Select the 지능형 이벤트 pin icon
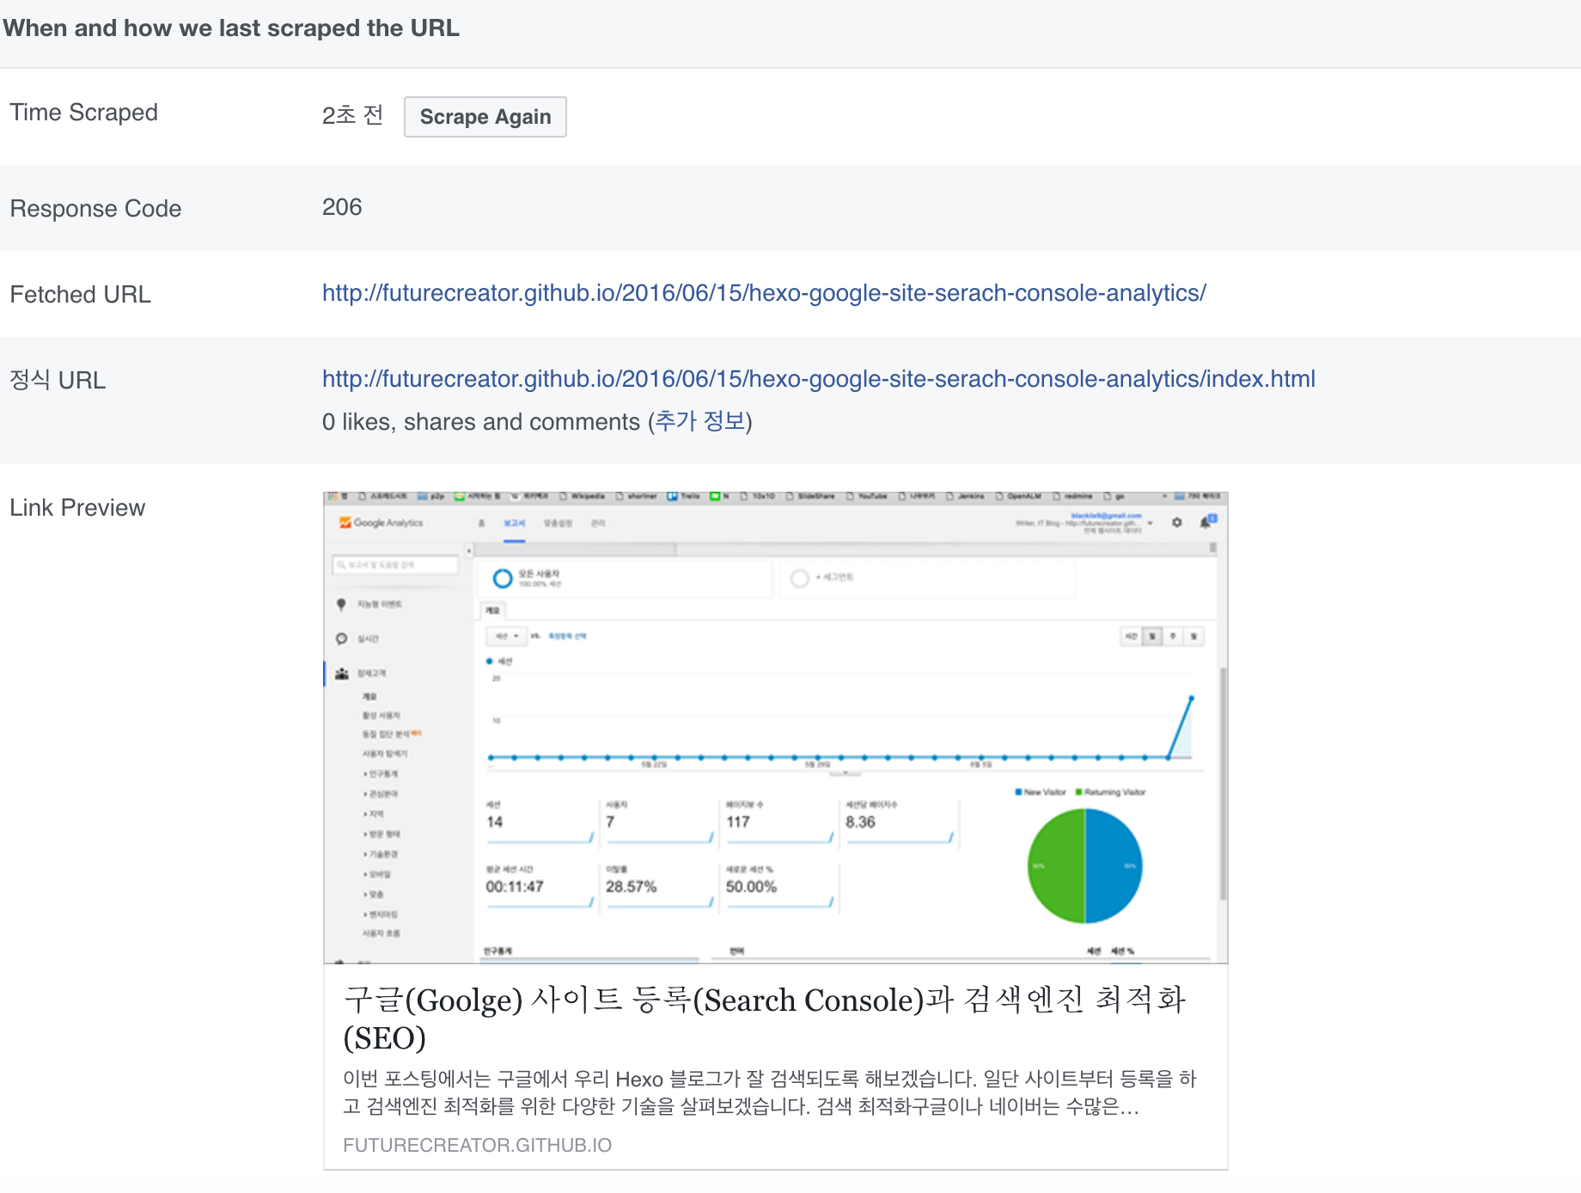Screen dimensions: 1581x1193 click(340, 603)
